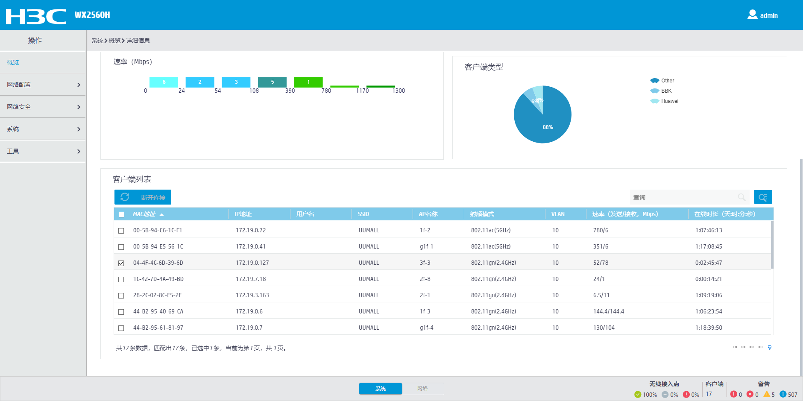This screenshot has width=803, height=401.
Task: Click the blue info alarm icon
Action: pyautogui.click(x=783, y=394)
